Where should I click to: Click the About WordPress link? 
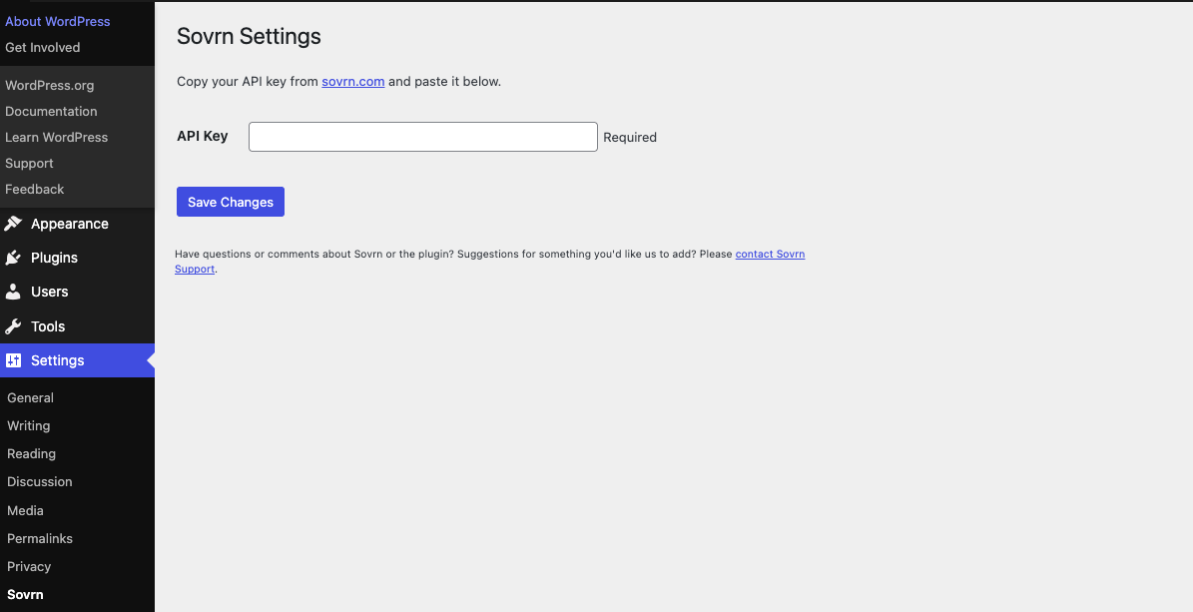pyautogui.click(x=57, y=21)
